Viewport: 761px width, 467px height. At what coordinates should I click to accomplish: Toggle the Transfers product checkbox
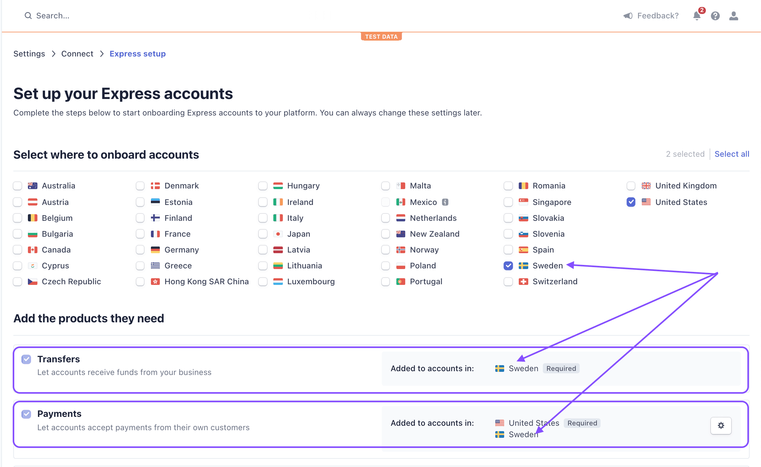26,359
